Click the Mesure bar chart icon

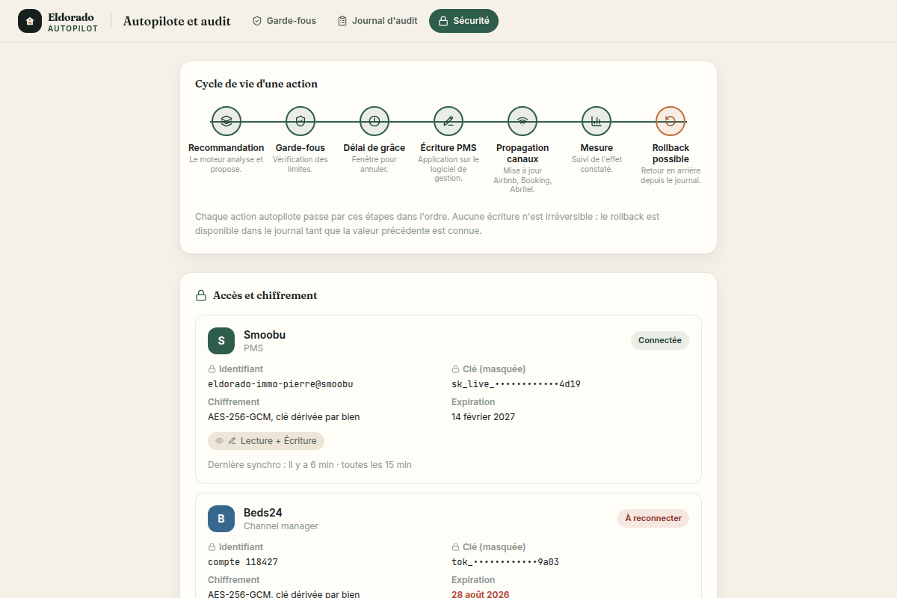coord(597,121)
